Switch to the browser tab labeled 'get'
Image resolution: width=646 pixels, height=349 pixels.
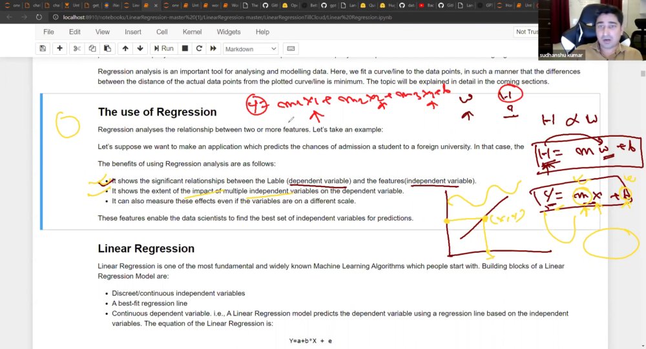coord(92,5)
